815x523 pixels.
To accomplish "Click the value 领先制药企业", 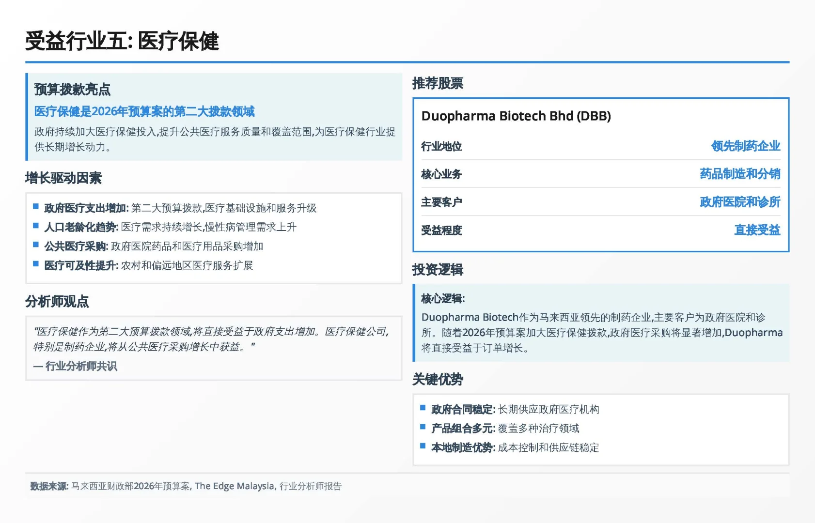I will point(746,146).
